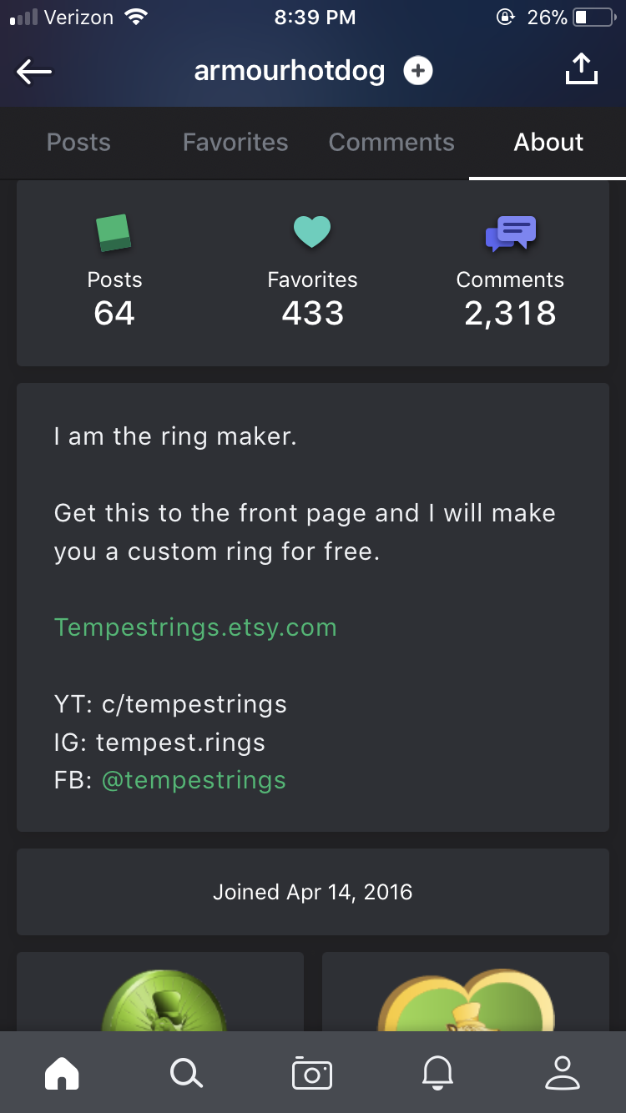
Task: Open search via magnifier icon
Action: pyautogui.click(x=186, y=1073)
